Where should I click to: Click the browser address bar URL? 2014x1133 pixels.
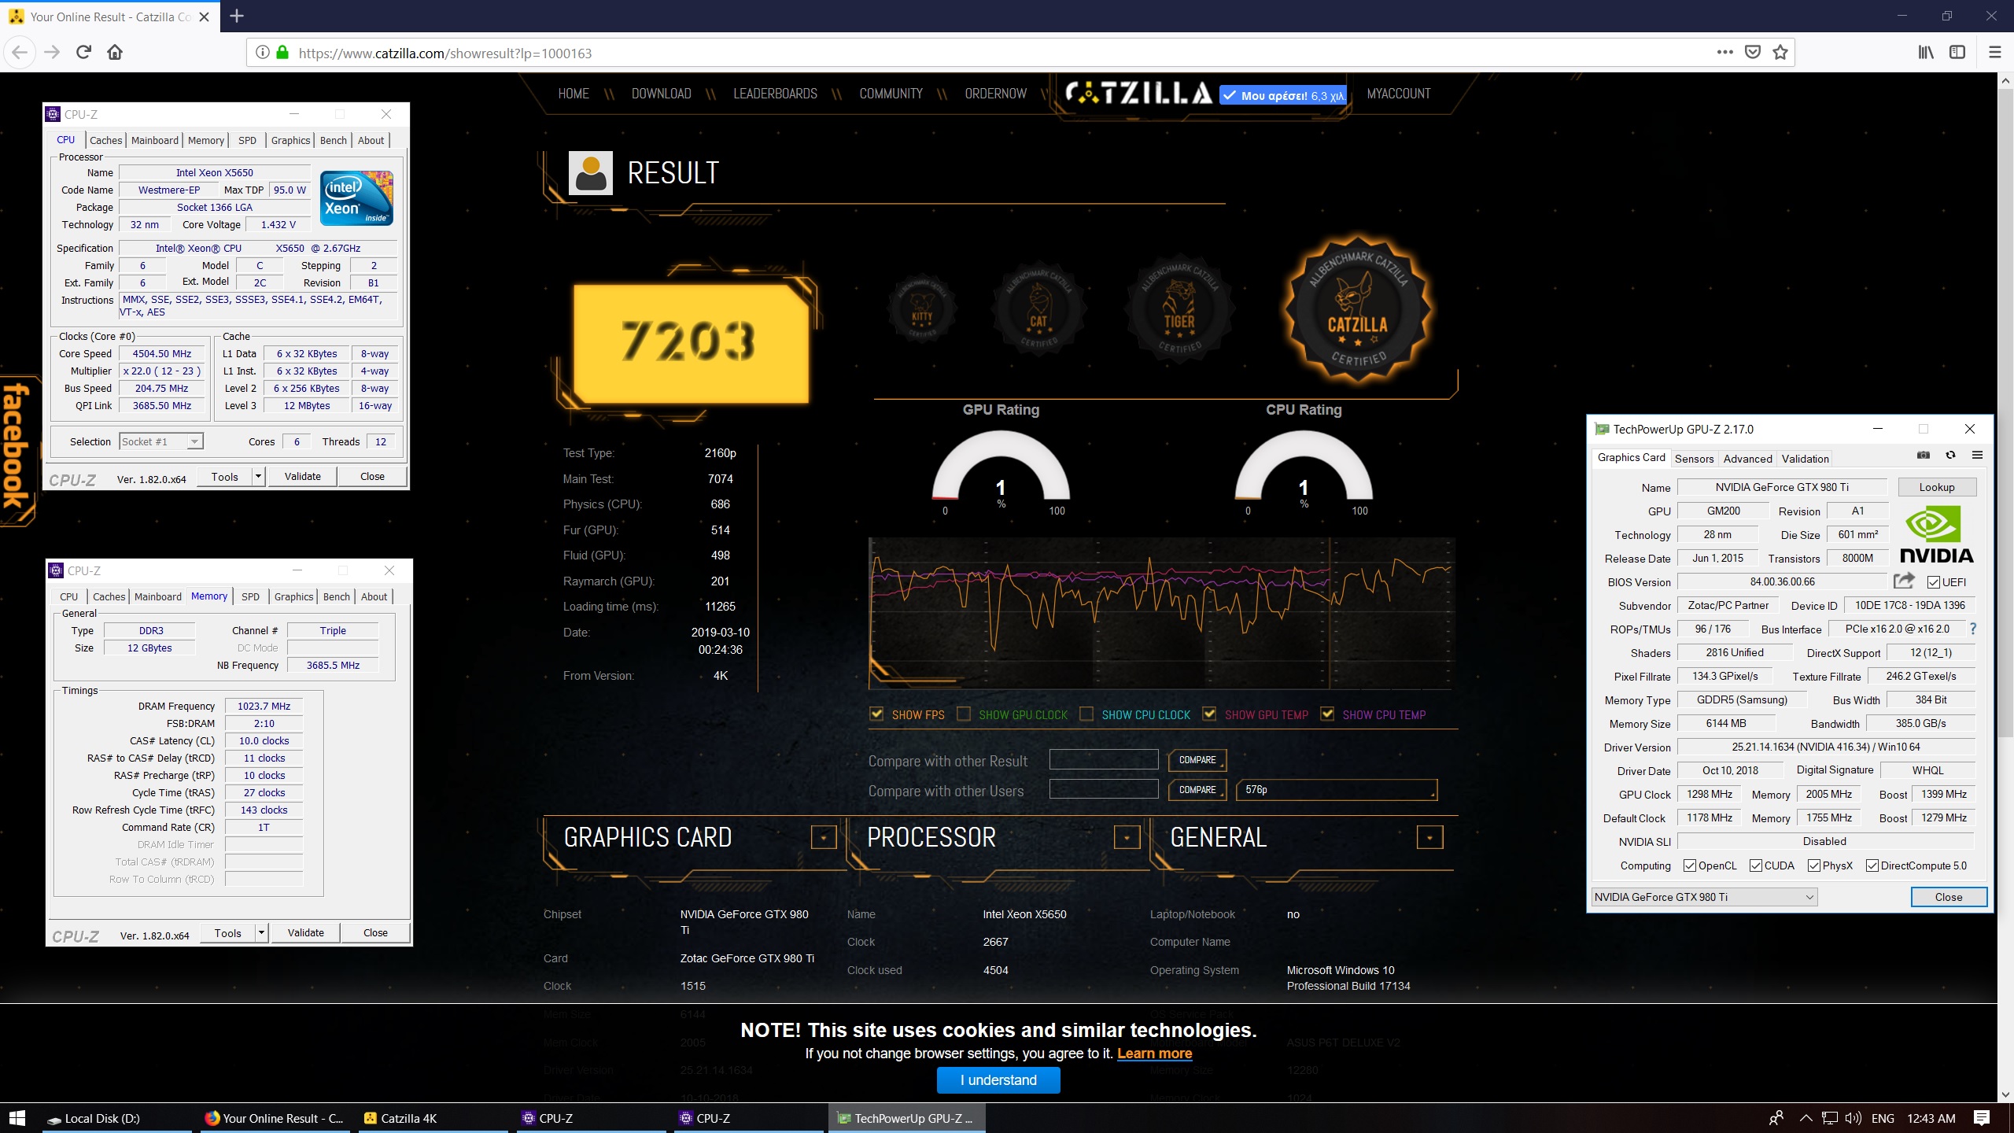[x=445, y=54]
